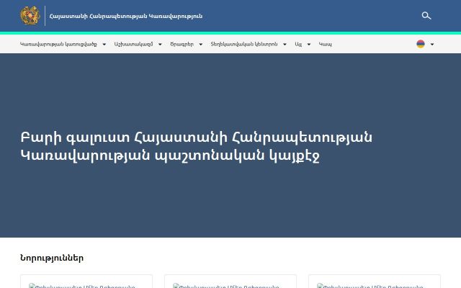Go to the Կապ contact page
Viewport: 461px width, 288px height.
325,44
